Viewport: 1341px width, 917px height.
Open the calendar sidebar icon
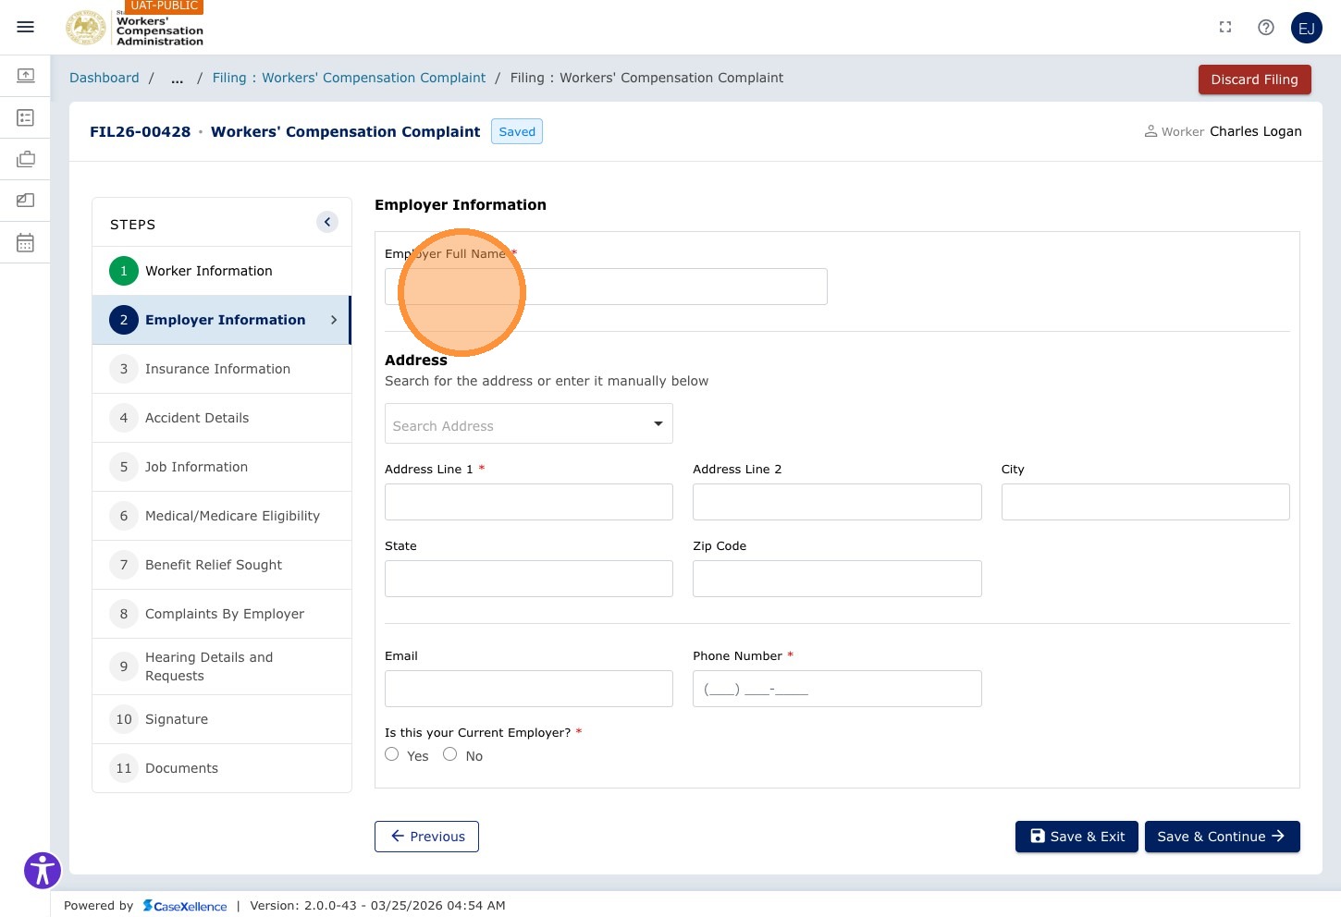click(26, 242)
